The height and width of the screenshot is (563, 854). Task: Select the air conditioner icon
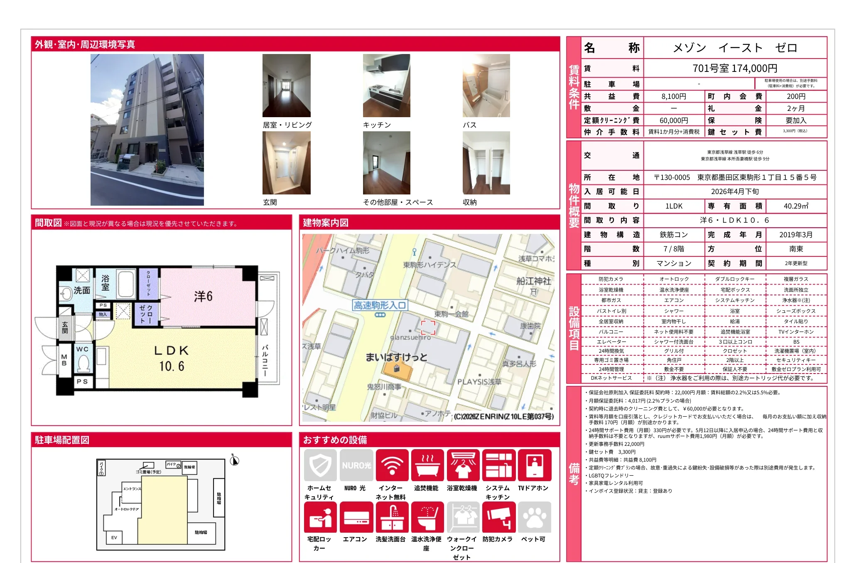[x=356, y=517]
